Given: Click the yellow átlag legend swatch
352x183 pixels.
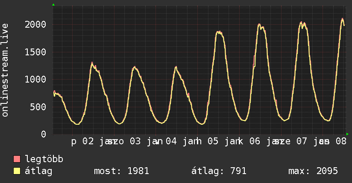Looking at the screenshot, I should click(17, 171).
